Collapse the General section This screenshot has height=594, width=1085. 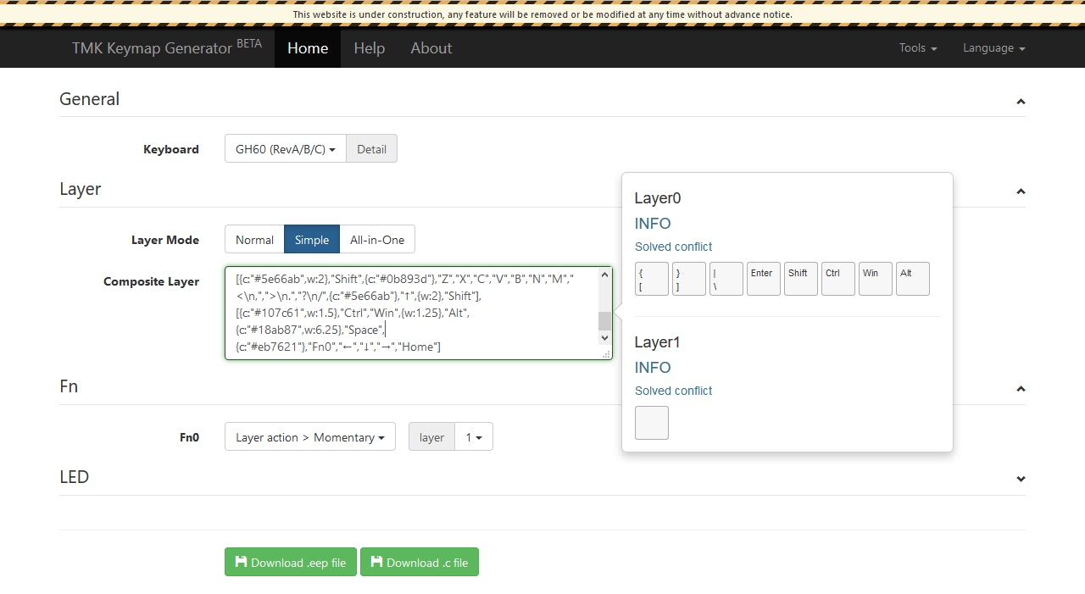(x=1021, y=101)
